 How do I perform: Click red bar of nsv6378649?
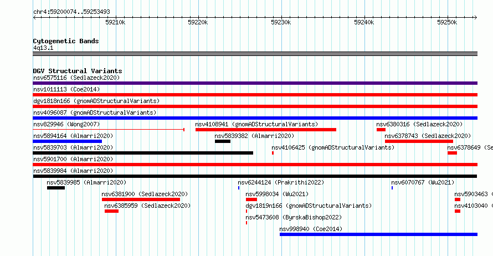452,153
